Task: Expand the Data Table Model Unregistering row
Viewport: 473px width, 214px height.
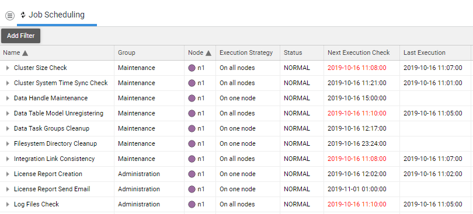Action: (8, 114)
